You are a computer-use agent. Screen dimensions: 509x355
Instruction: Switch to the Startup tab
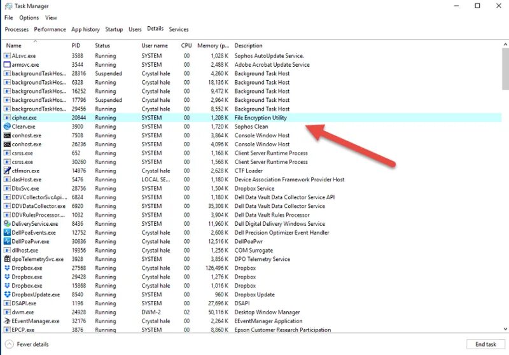click(114, 29)
